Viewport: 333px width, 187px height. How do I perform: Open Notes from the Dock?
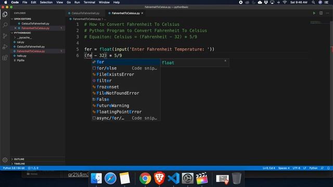[x=125, y=178]
